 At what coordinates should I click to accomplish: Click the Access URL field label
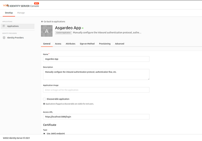48,112
